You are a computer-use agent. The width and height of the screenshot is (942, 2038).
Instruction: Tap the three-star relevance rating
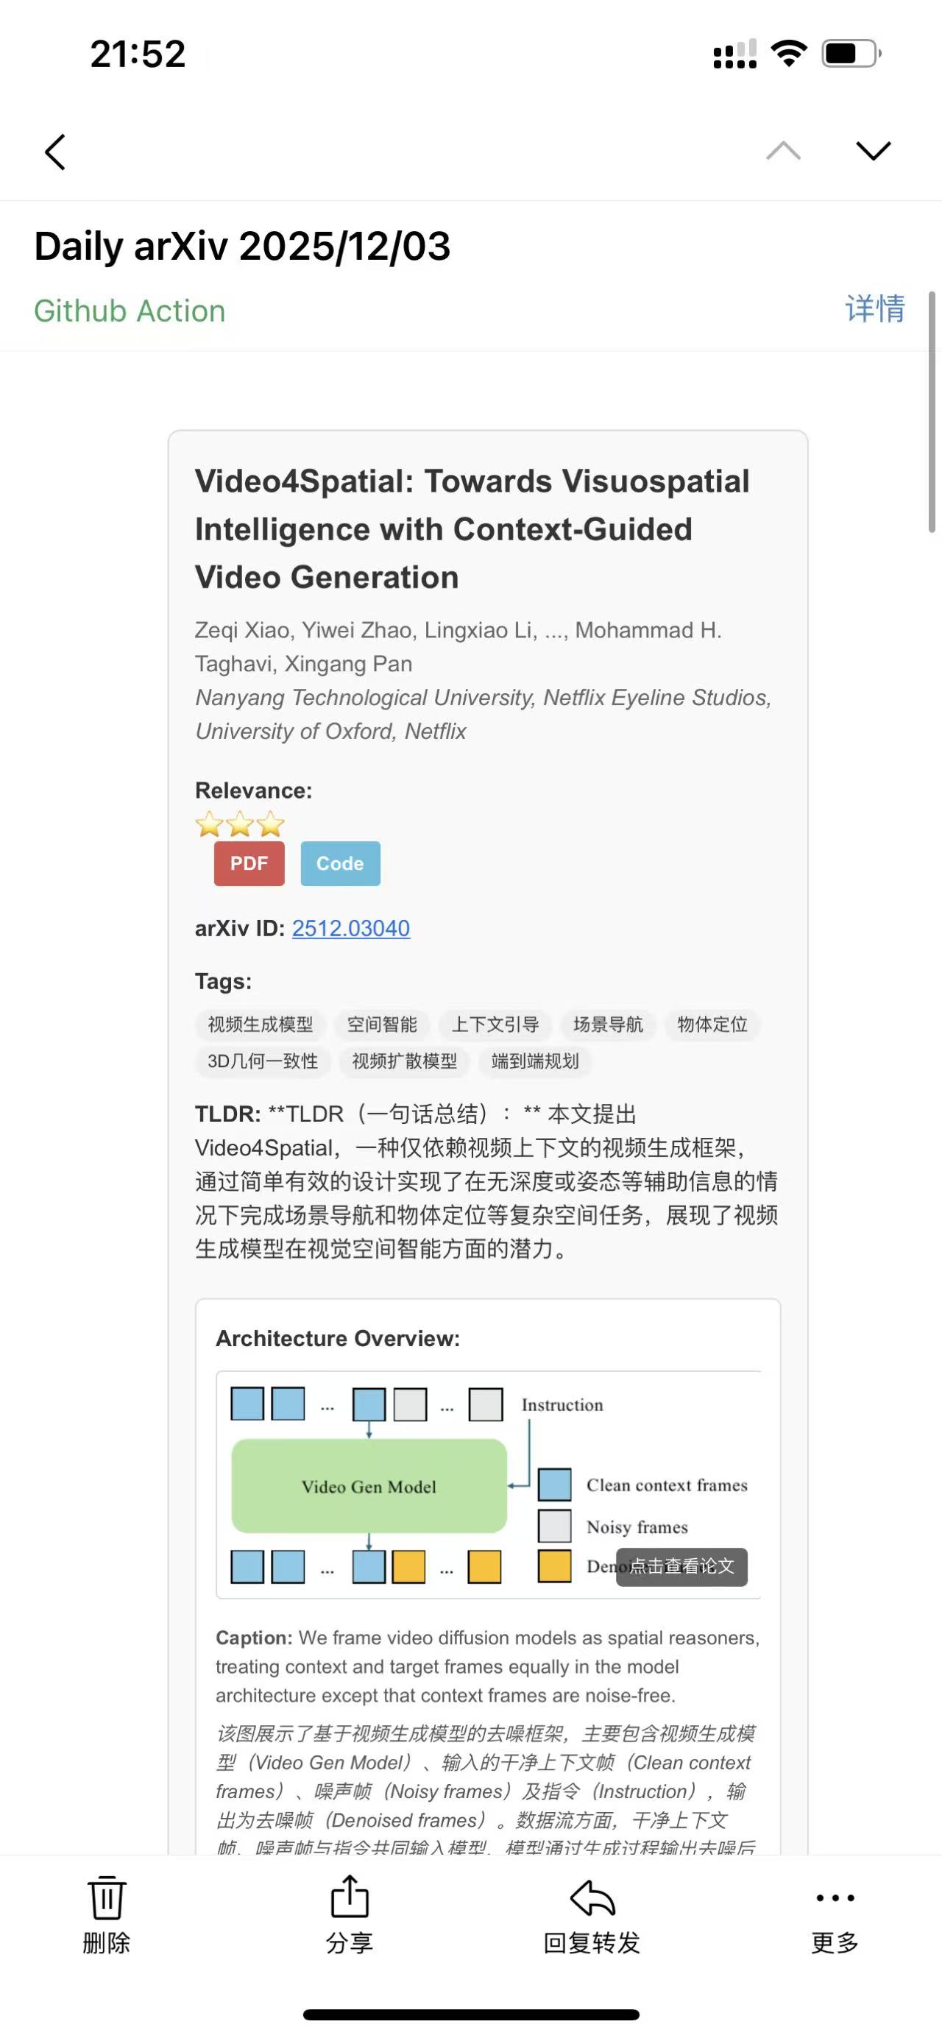point(240,824)
